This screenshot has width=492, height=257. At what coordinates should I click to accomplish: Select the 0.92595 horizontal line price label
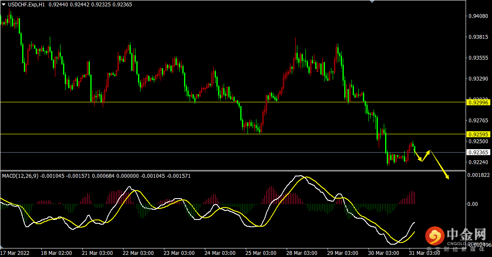tap(478, 134)
